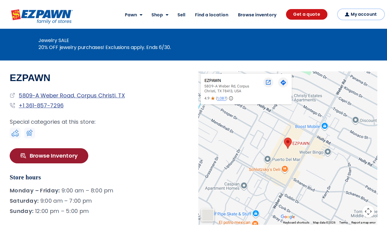Click the phone icon beside the number

coord(12,106)
